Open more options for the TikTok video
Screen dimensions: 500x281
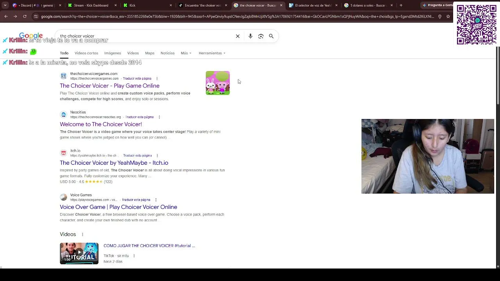tap(134, 256)
